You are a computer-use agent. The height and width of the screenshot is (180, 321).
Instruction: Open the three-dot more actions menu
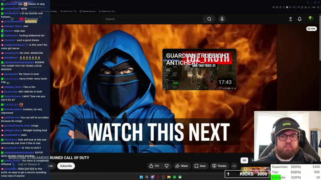[234, 166]
